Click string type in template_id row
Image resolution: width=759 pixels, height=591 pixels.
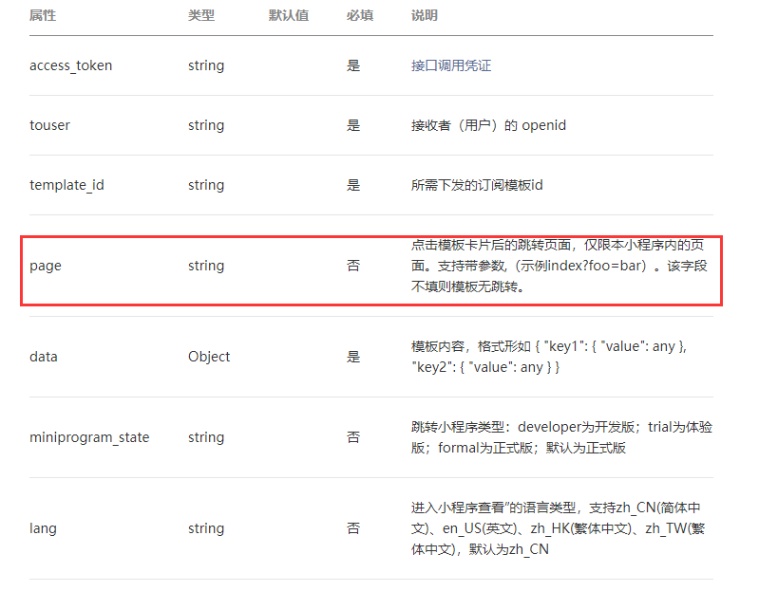coord(206,185)
